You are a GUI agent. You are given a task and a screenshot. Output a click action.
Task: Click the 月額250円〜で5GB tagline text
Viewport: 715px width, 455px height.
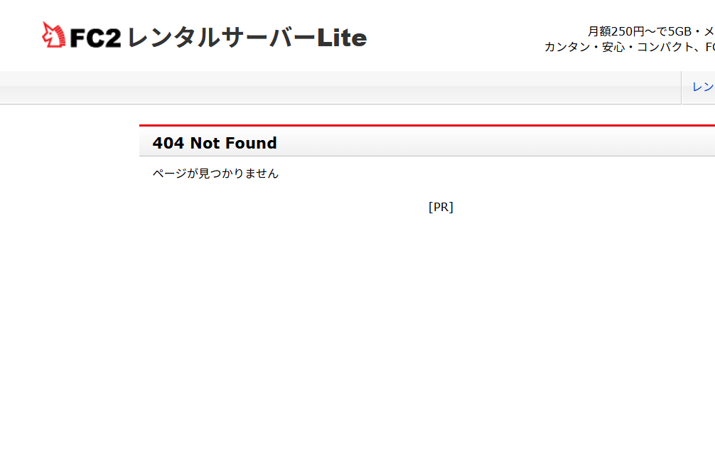point(650,31)
